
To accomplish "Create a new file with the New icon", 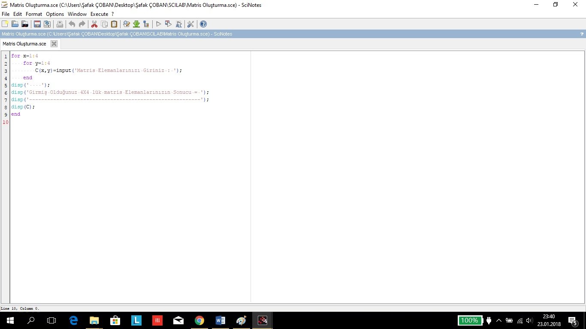I will [x=5, y=24].
